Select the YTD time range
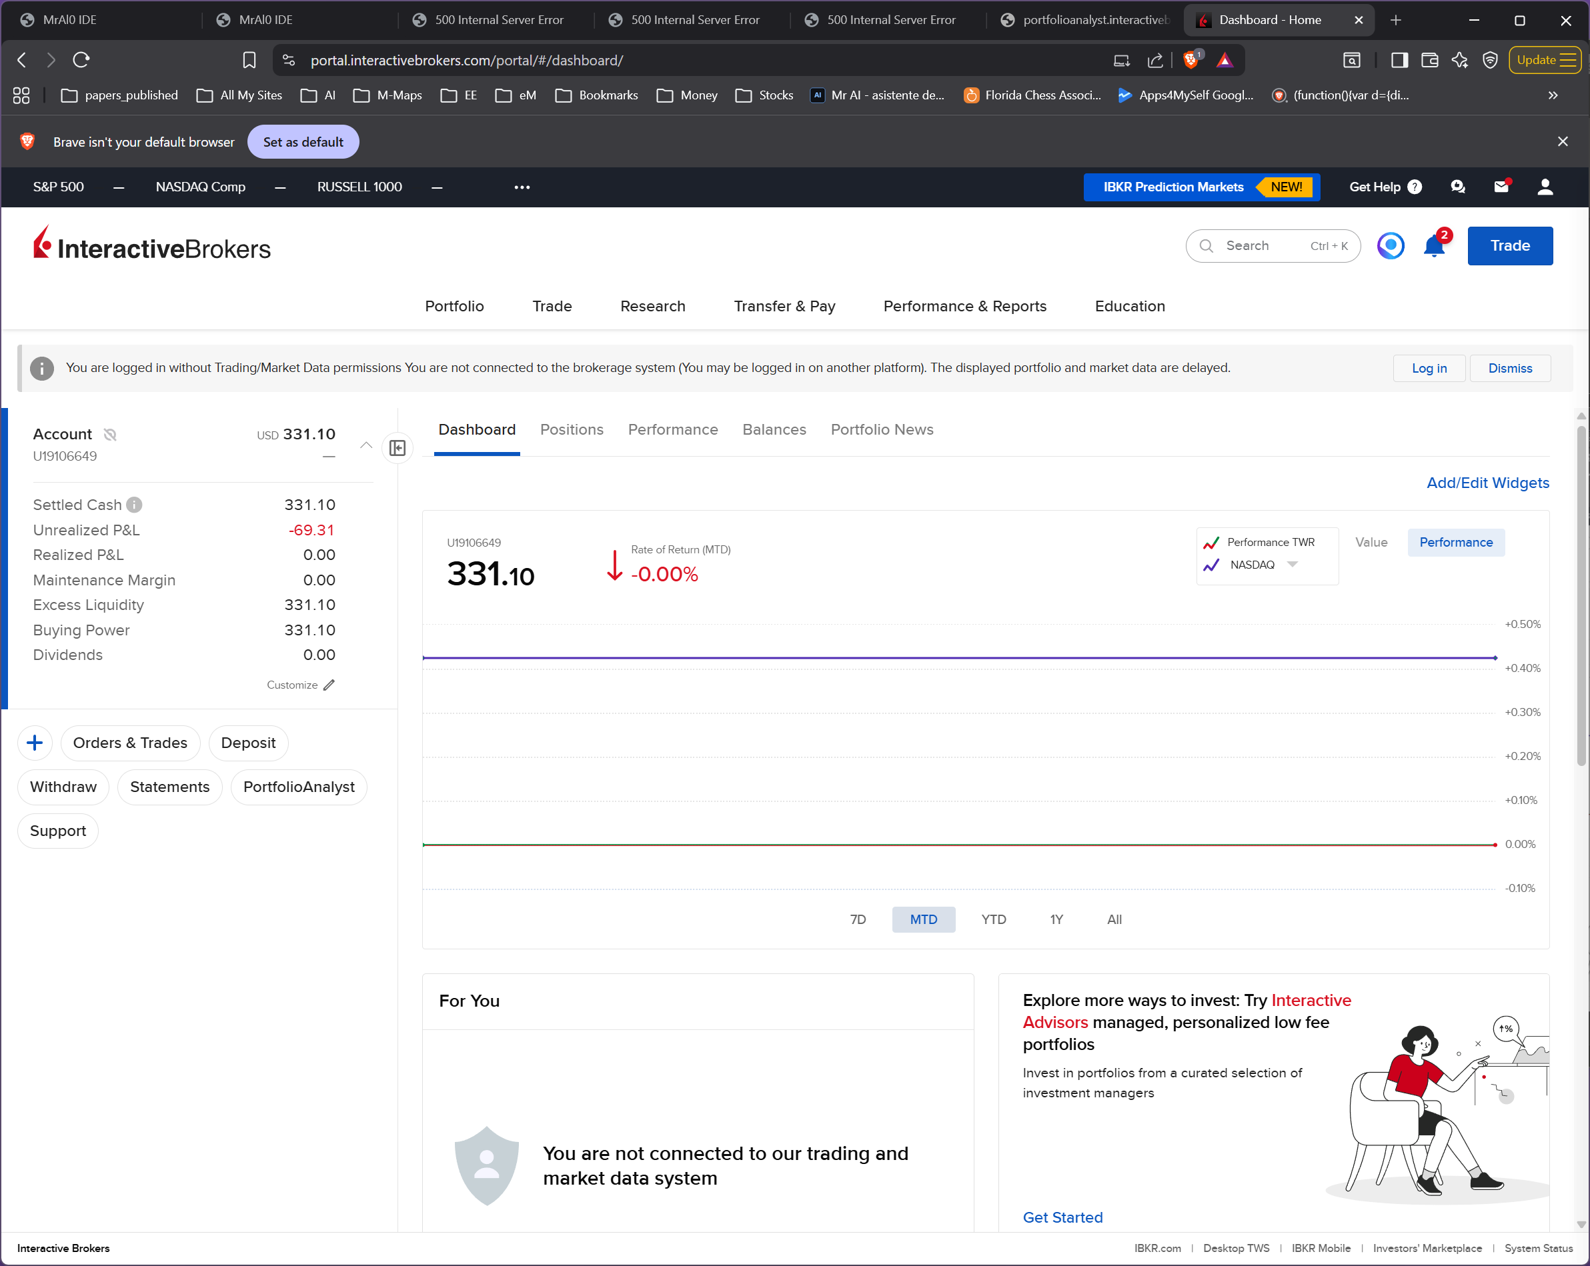The width and height of the screenshot is (1590, 1266). click(993, 919)
